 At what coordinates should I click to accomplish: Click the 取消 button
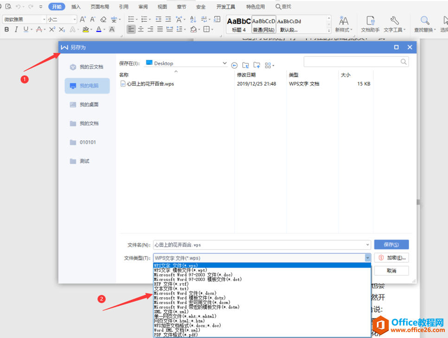[391, 271]
